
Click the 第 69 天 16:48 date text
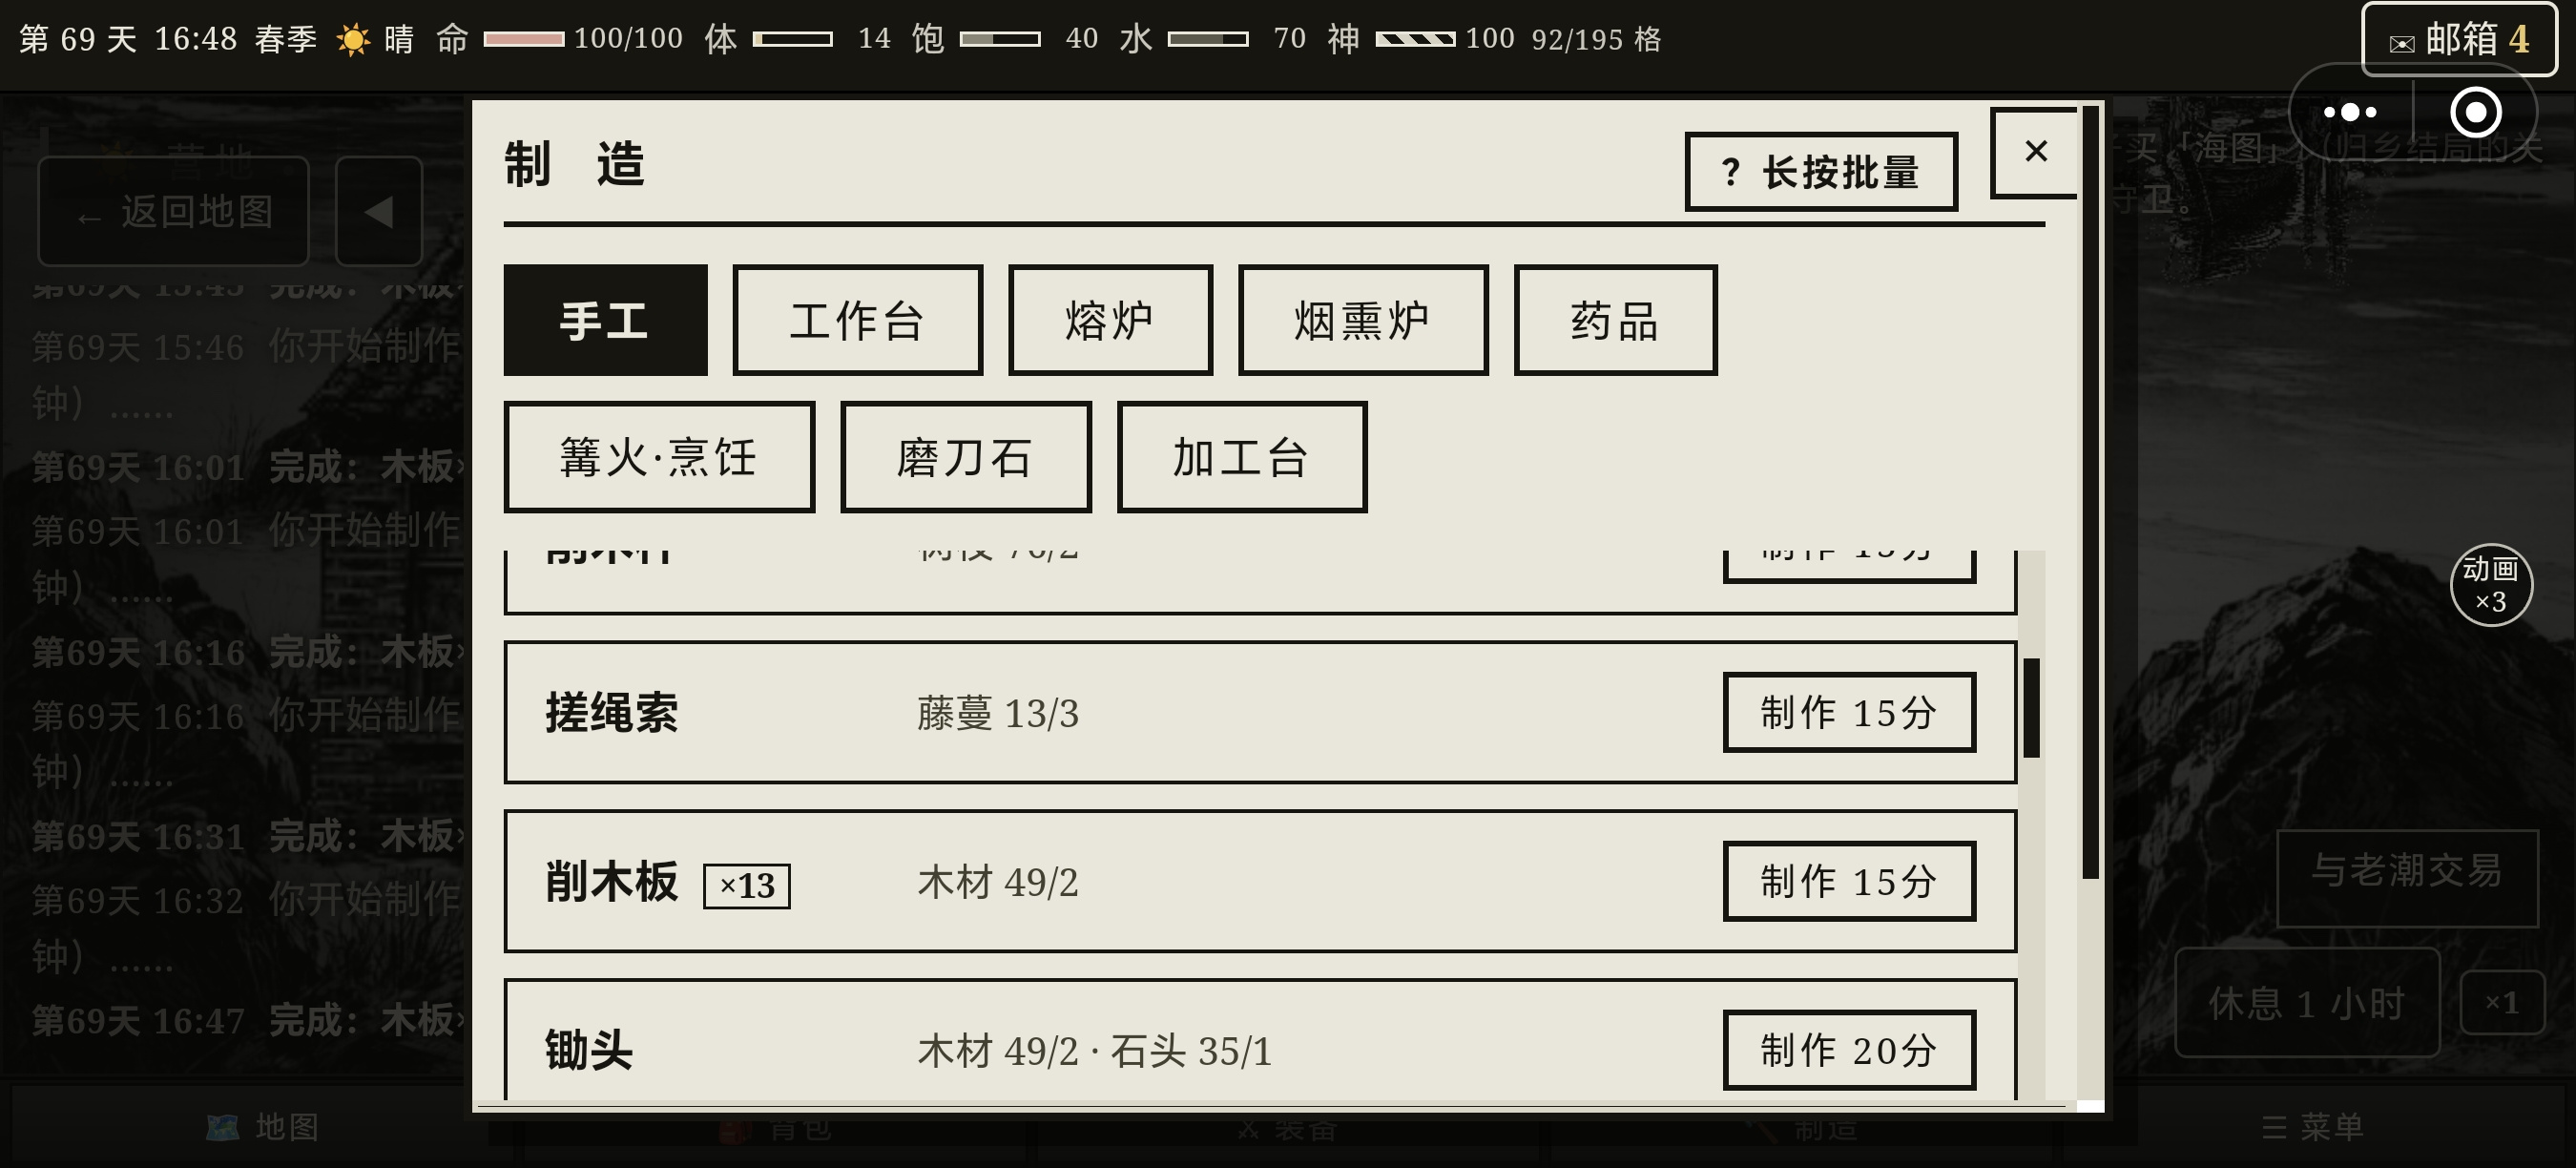128,39
